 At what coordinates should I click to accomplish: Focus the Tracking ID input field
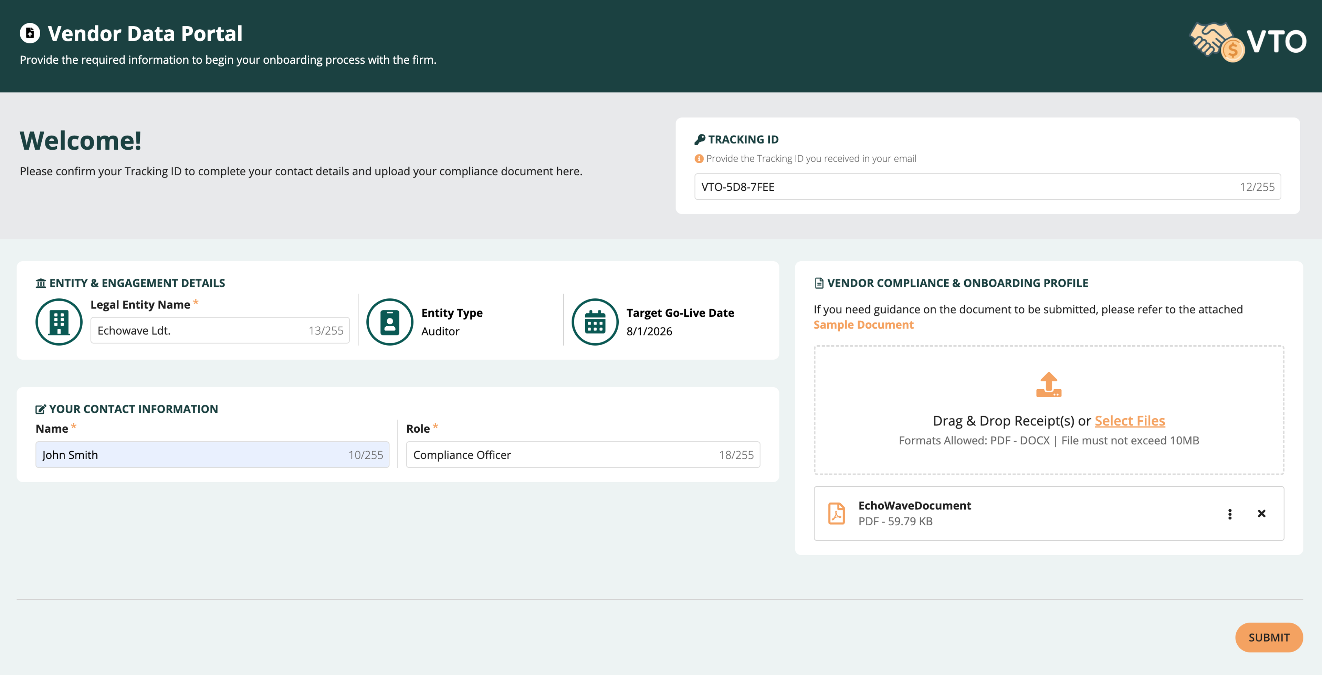pyautogui.click(x=987, y=187)
